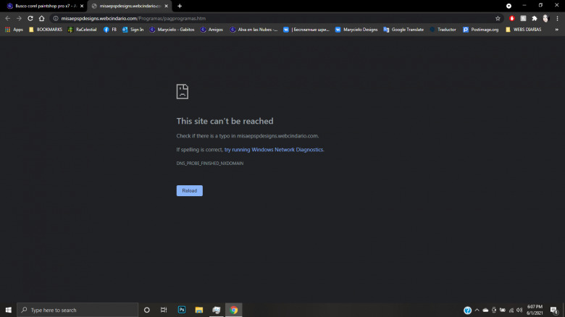Open File Explorer from the taskbar
Screen dimensions: 565x317
point(199,310)
